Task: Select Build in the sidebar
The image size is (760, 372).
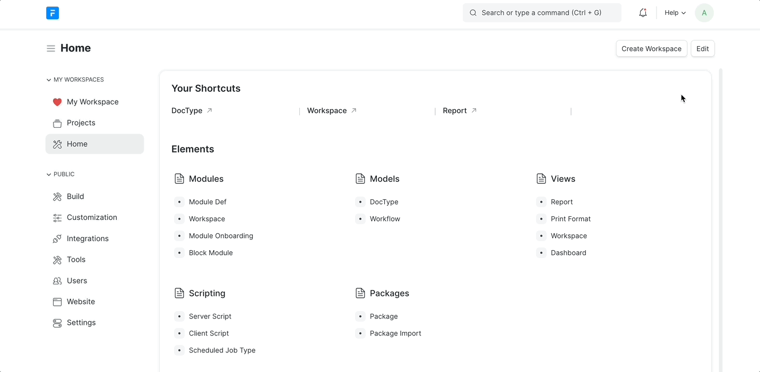Action: (x=75, y=197)
